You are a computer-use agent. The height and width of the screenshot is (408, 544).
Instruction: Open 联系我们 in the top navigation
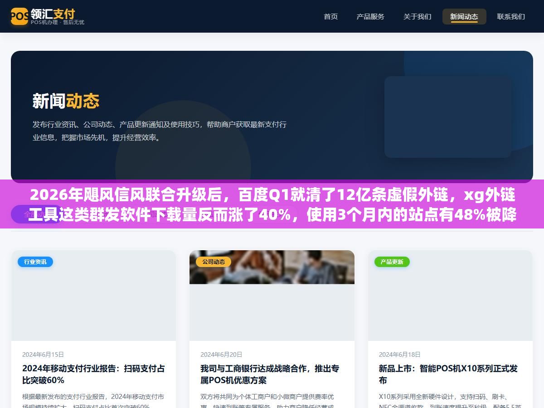coord(511,16)
